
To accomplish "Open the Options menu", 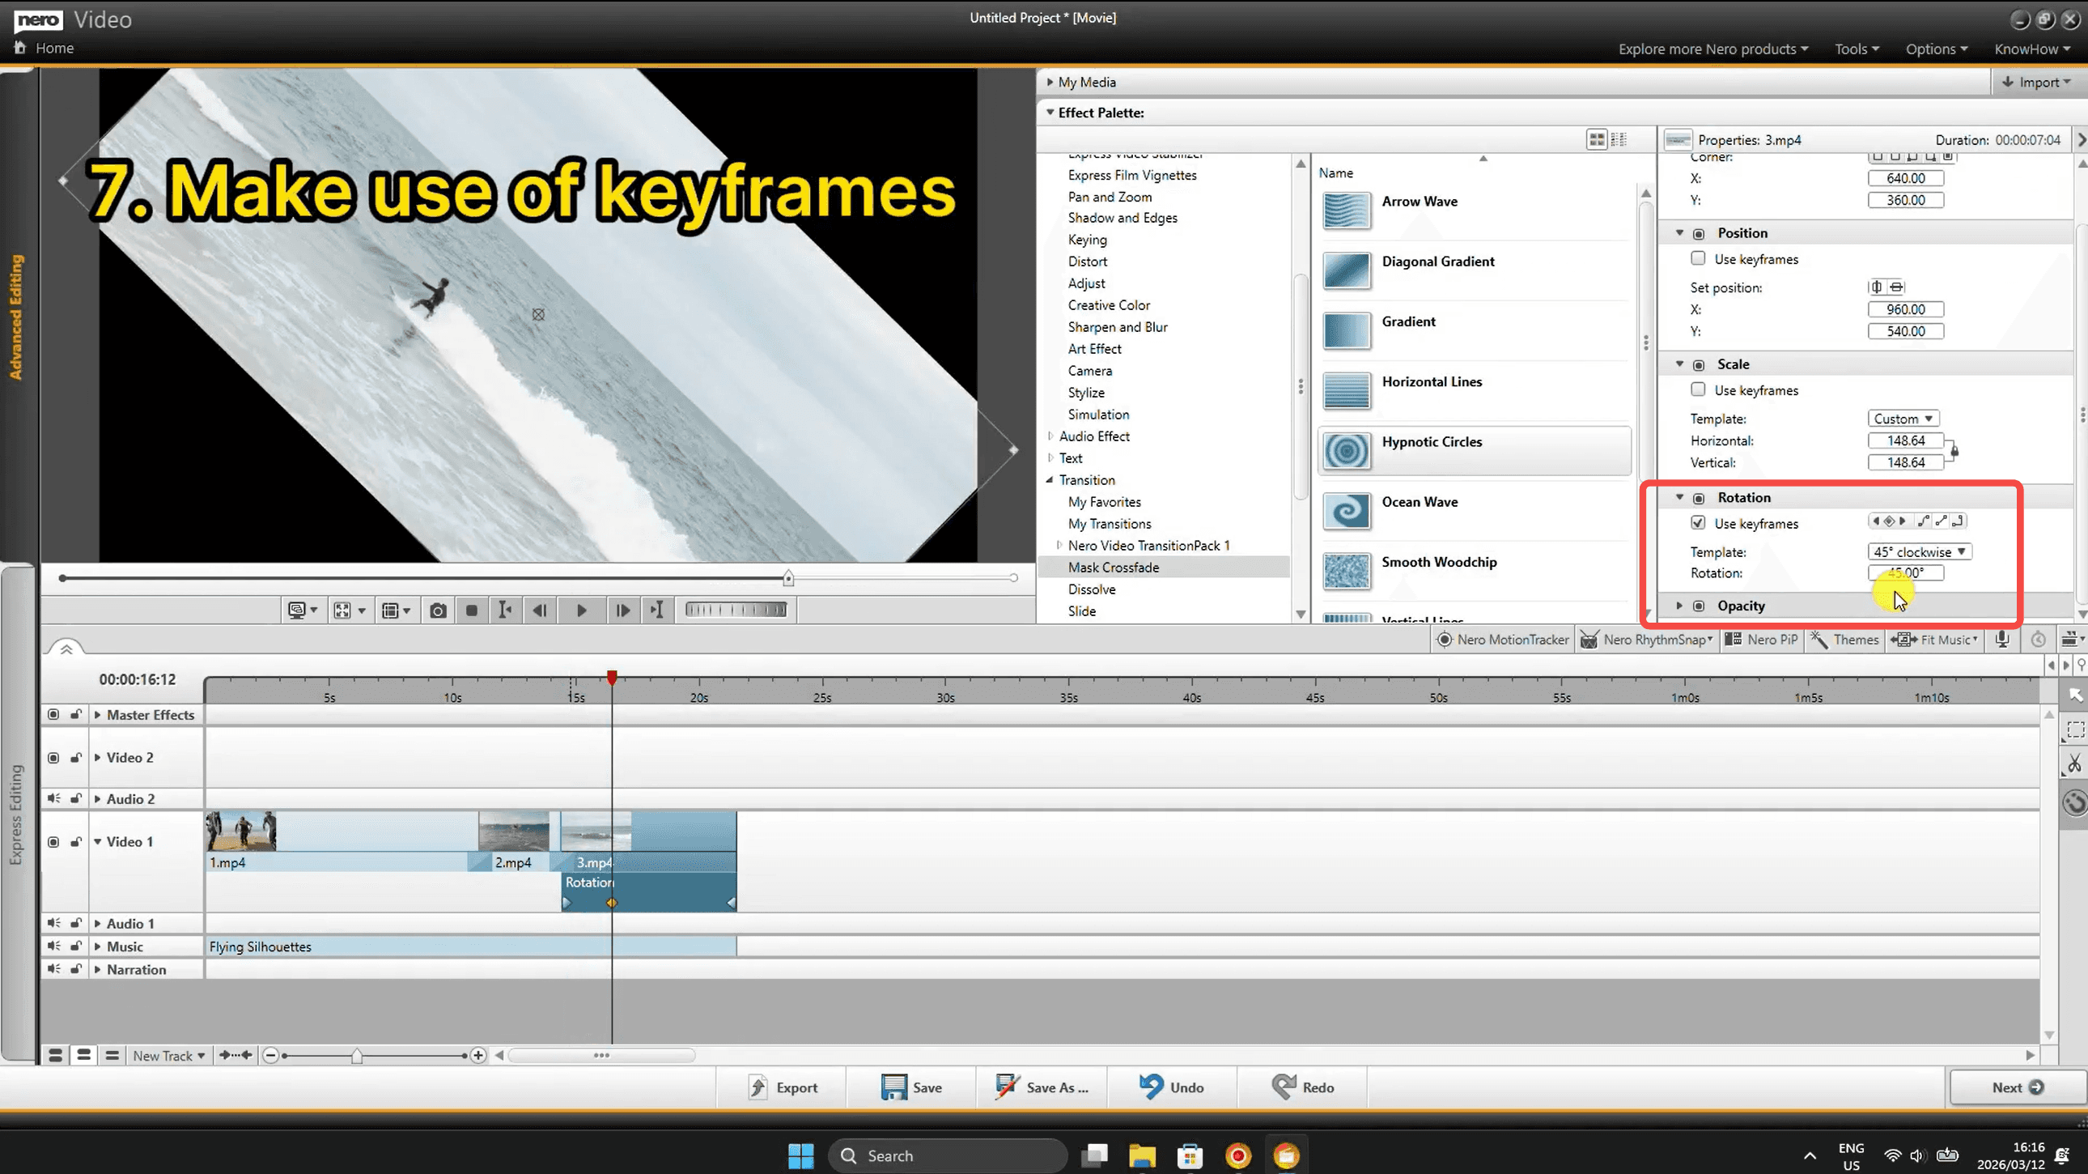I will click(x=1936, y=49).
